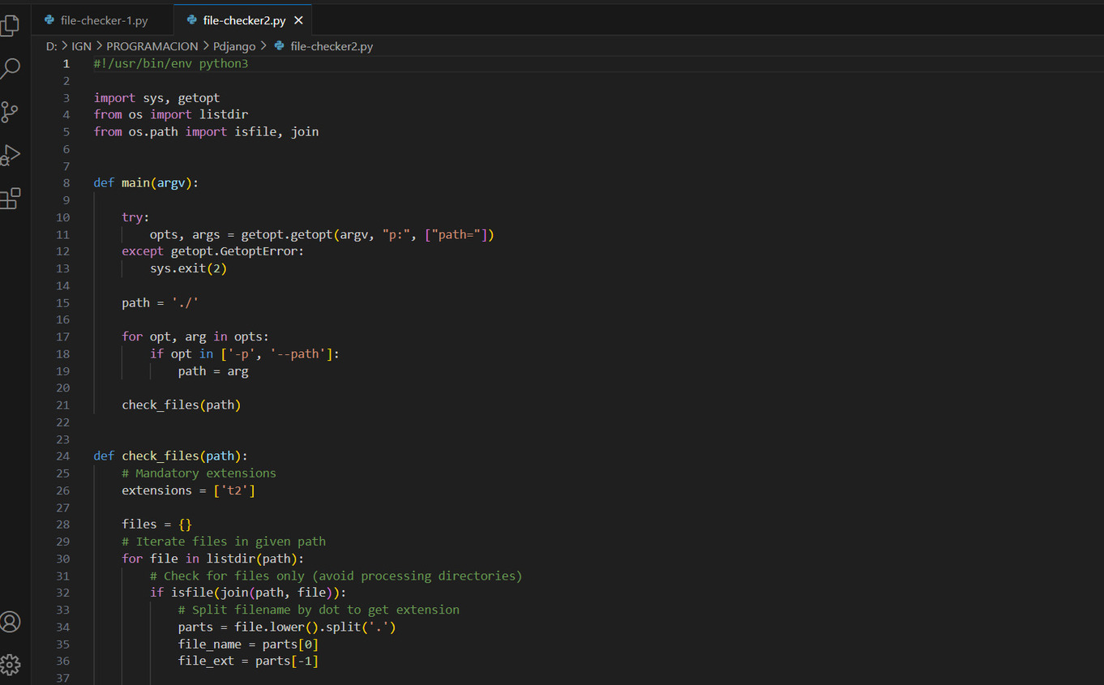Click the file-checker2.py breadcrumb item
The width and height of the screenshot is (1104, 685).
point(332,46)
